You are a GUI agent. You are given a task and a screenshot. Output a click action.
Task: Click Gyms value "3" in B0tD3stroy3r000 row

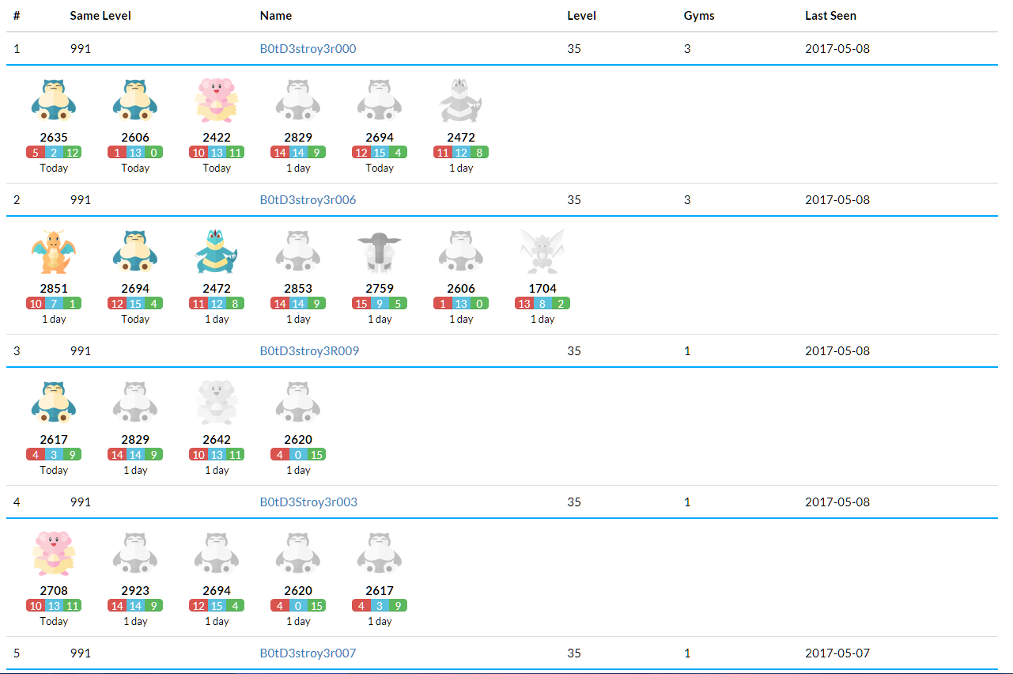tap(687, 49)
